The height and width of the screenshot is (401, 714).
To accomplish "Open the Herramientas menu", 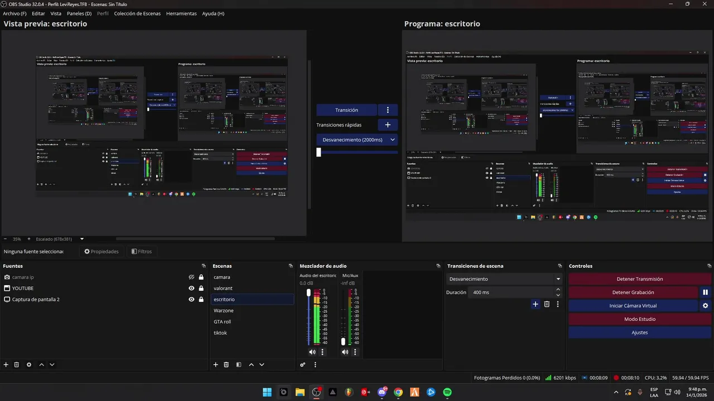I will pos(181,13).
